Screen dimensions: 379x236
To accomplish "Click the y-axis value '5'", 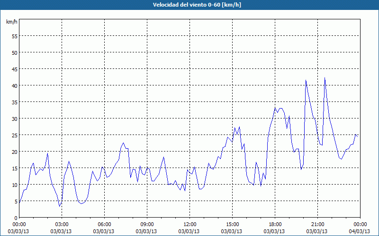I will point(16,202).
